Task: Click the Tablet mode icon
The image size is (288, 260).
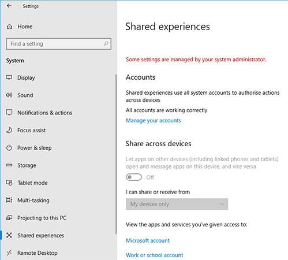Action: [9, 183]
